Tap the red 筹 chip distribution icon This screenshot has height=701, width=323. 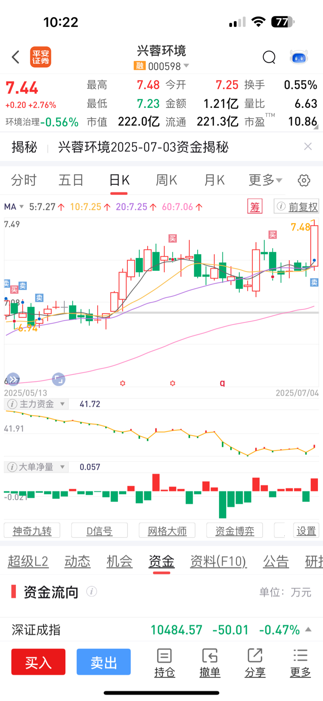tap(255, 206)
